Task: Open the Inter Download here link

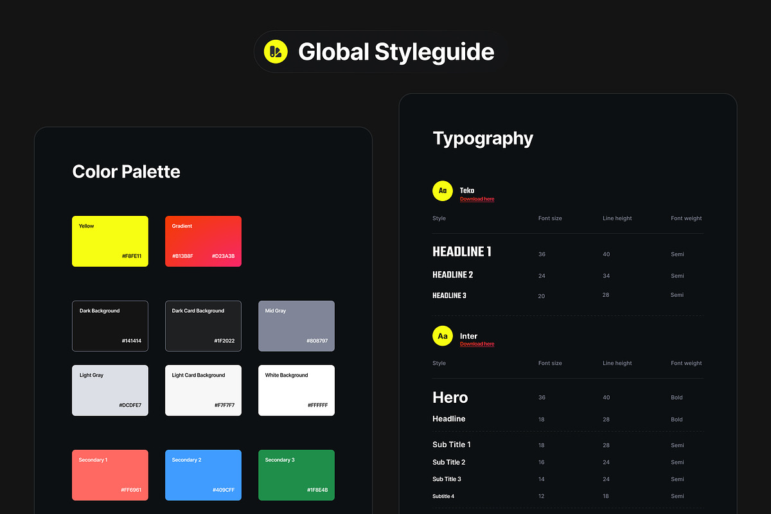Action: tap(477, 344)
